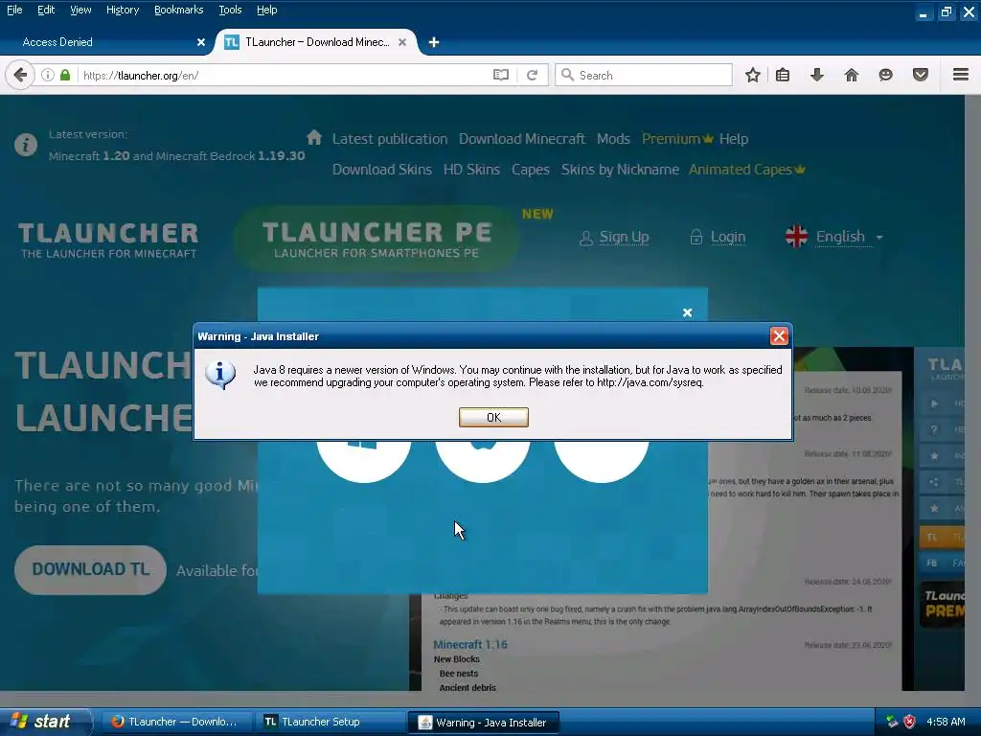Switch to the Access Denied tab
981x736 pixels.
(106, 42)
